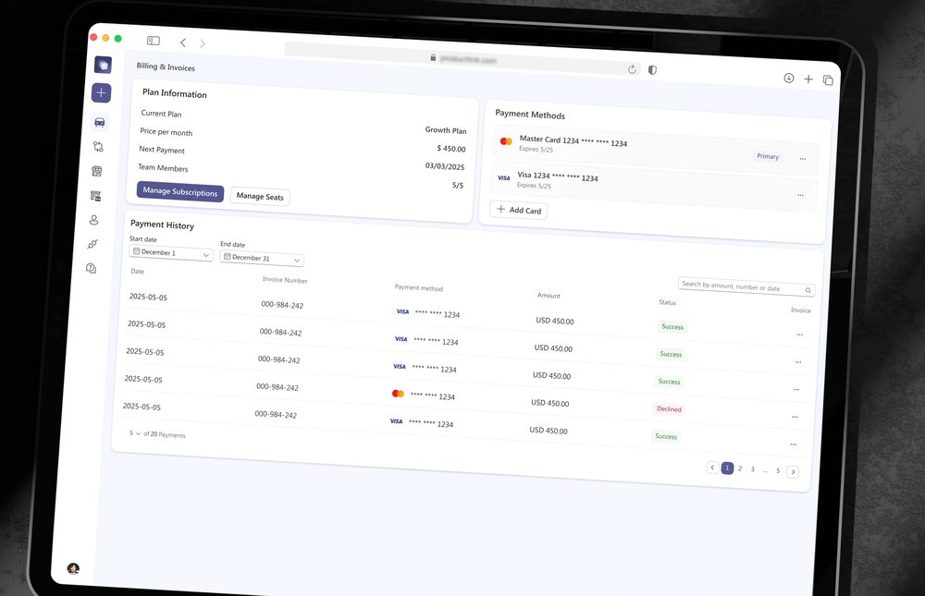Reload the page using the refresh icon
The image size is (925, 596).
tap(632, 69)
